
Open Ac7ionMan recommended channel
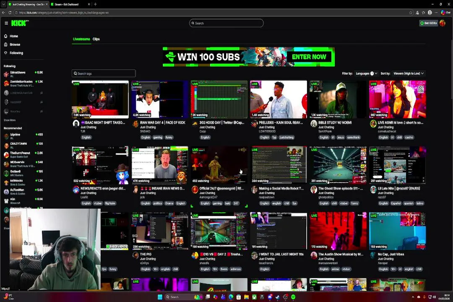coord(23,191)
